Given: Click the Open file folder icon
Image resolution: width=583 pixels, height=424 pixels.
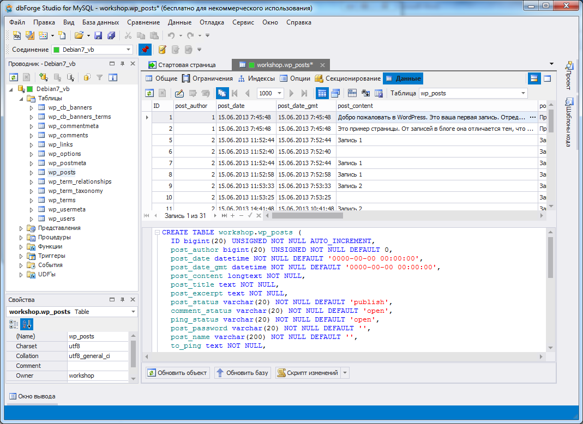Looking at the screenshot, I should tap(79, 35).
